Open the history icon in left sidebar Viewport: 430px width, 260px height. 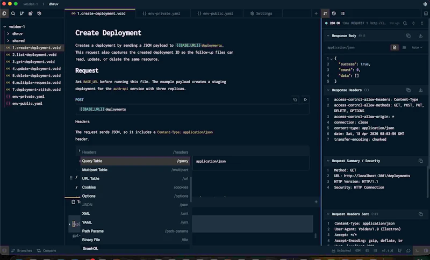click(39, 13)
